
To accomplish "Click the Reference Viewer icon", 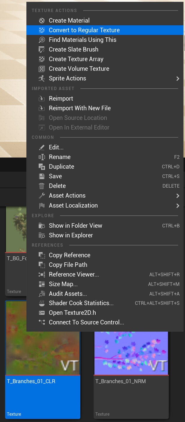I will [42, 274].
